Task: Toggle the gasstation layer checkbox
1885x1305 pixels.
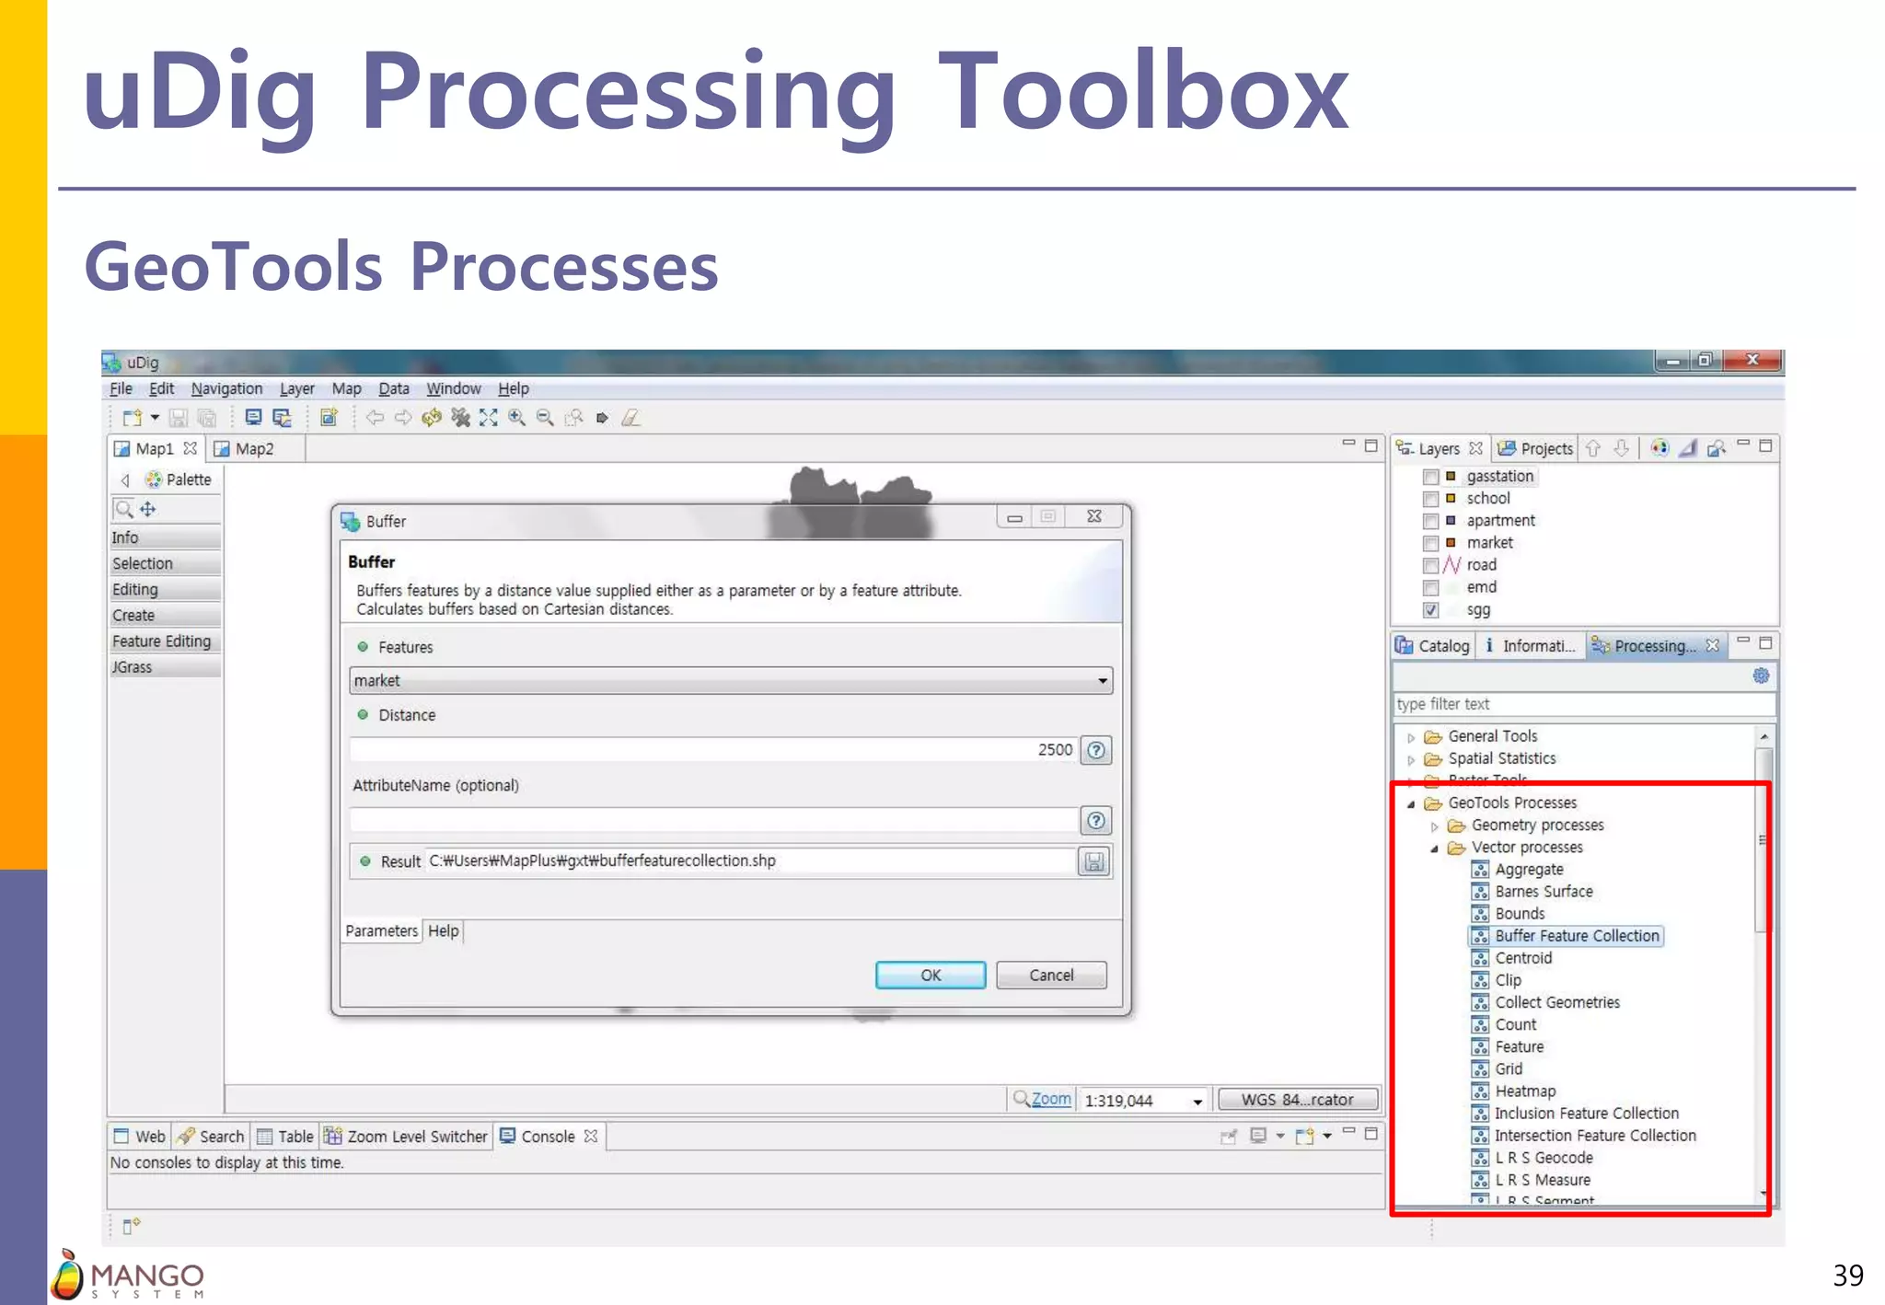Action: pyautogui.click(x=1430, y=477)
